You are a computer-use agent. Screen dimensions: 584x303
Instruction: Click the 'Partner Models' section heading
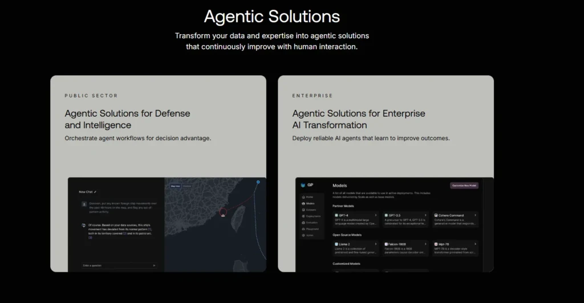pyautogui.click(x=343, y=206)
